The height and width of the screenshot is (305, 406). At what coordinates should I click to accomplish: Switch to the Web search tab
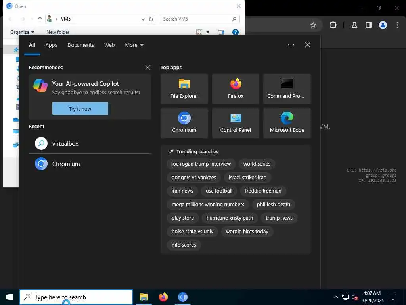point(109,45)
